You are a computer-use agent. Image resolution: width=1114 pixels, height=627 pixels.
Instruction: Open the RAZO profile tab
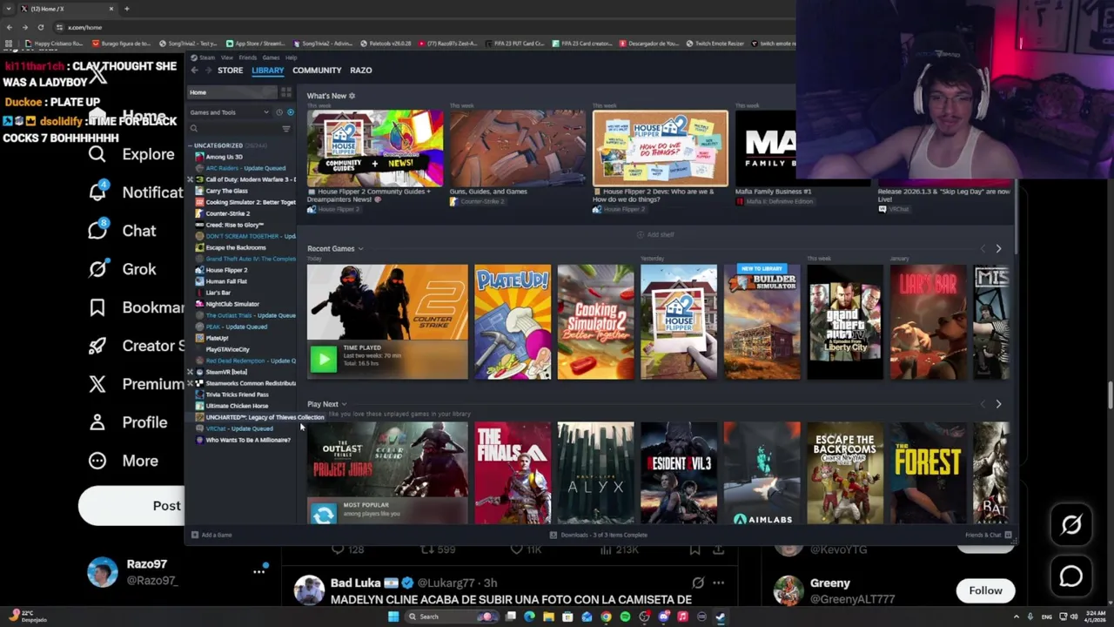click(x=360, y=71)
